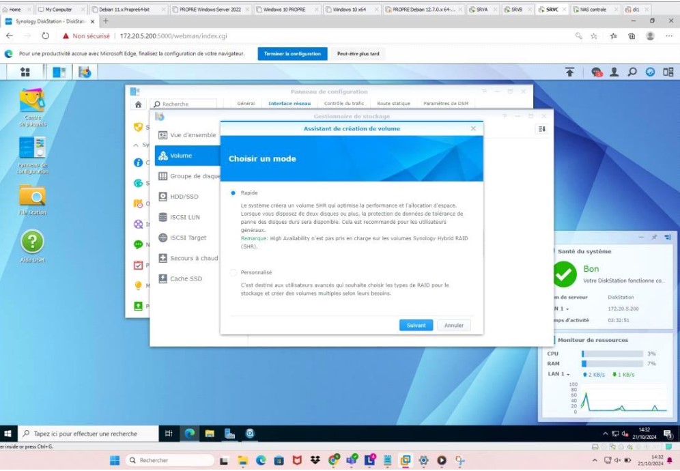Click Edge back arrow button
Screen dimensions: 680x471
10,36
